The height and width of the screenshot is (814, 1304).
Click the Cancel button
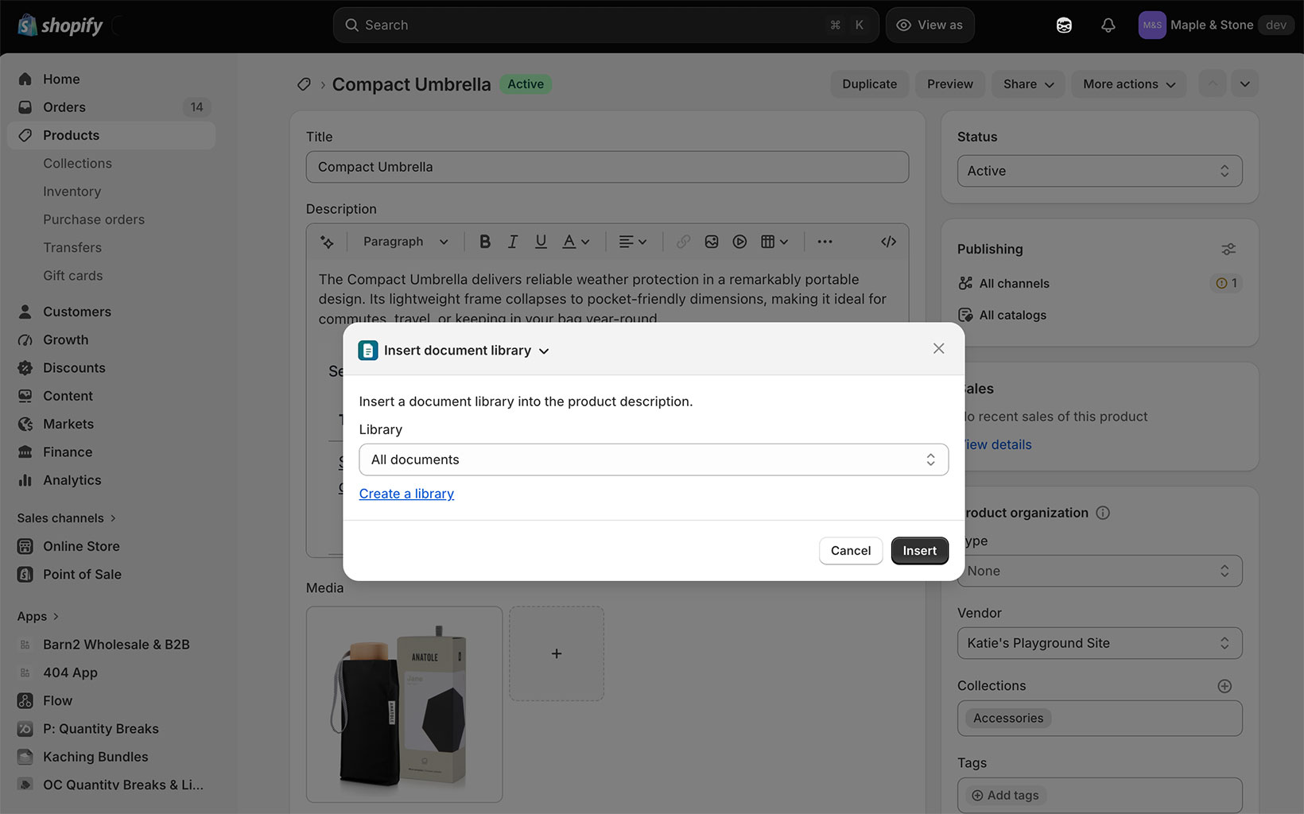pyautogui.click(x=851, y=551)
